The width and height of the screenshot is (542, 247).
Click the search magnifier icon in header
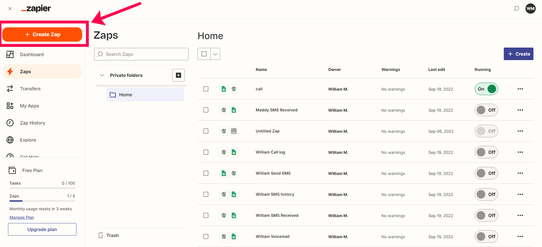click(516, 9)
